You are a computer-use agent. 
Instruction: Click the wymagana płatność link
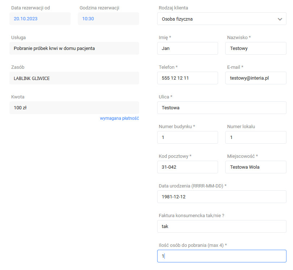120,118
